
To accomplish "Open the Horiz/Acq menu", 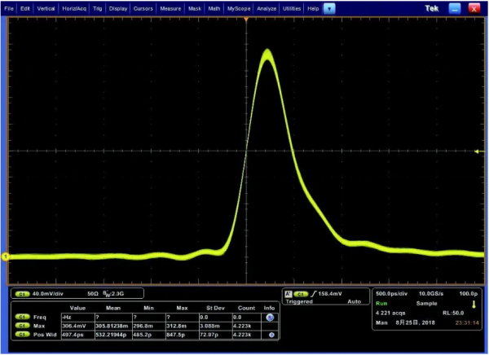I will pos(73,7).
